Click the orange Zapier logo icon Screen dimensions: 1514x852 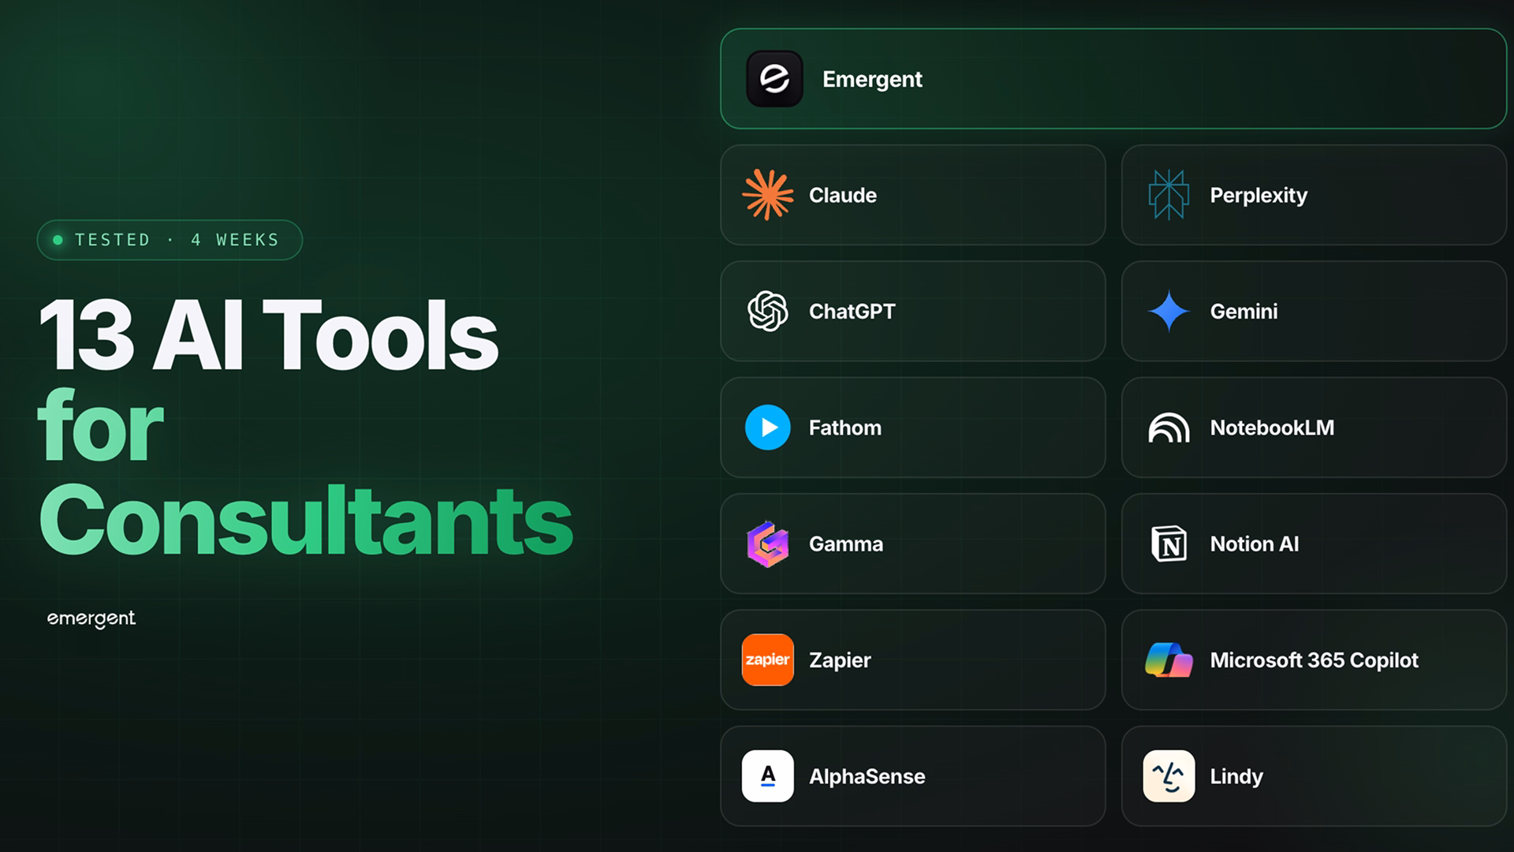pyautogui.click(x=767, y=660)
